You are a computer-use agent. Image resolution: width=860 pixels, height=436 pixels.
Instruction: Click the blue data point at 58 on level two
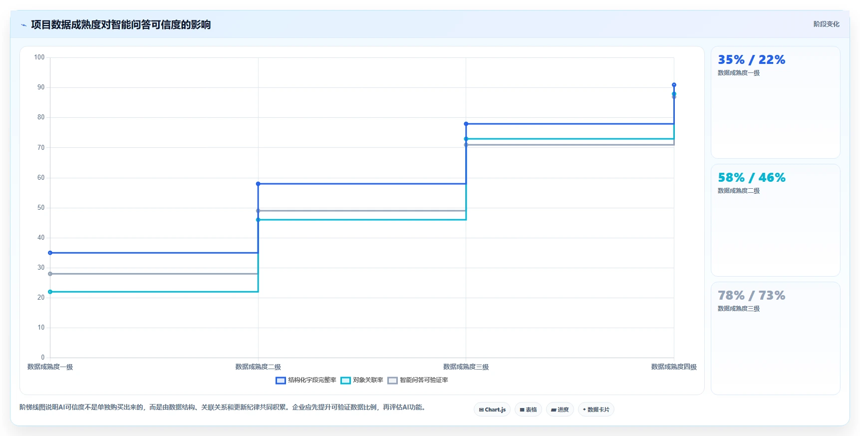tap(258, 184)
